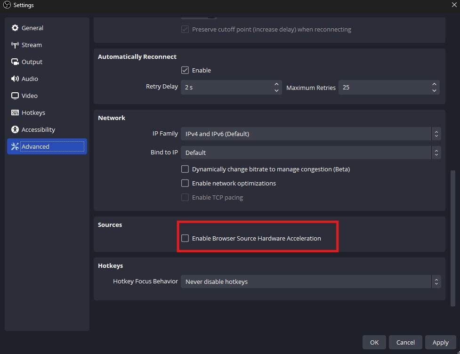The width and height of the screenshot is (460, 354).
Task: Select the General settings gear icon
Action: (15, 28)
